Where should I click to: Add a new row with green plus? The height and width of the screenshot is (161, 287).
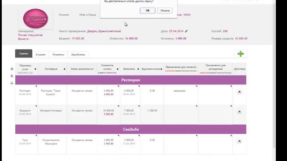coord(240,54)
